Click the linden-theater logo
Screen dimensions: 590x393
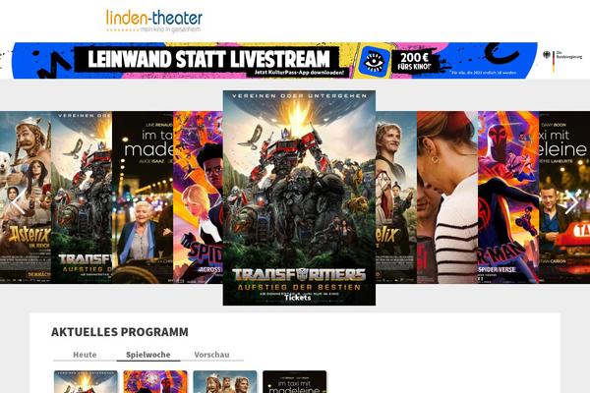pos(154,21)
